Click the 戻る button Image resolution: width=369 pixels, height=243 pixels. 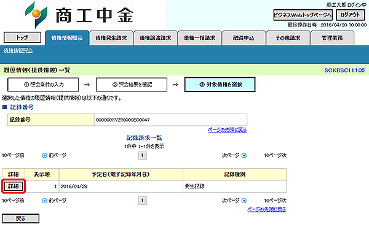[x=20, y=218]
